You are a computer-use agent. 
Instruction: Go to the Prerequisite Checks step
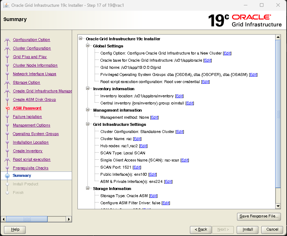point(31,168)
